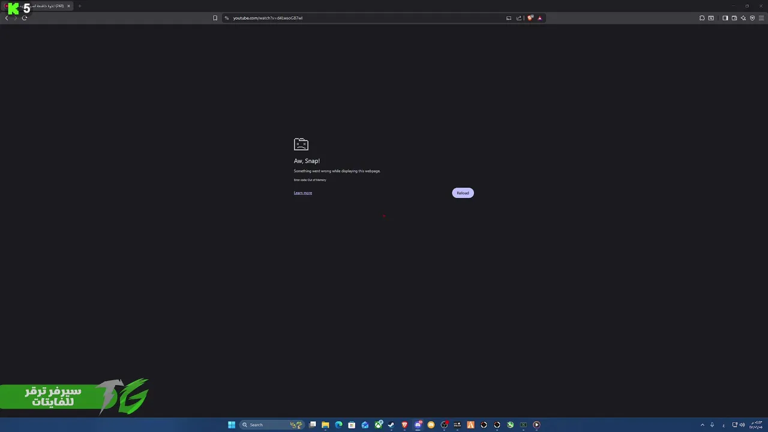Open a new tab with plus button
The height and width of the screenshot is (432, 768).
click(x=79, y=6)
